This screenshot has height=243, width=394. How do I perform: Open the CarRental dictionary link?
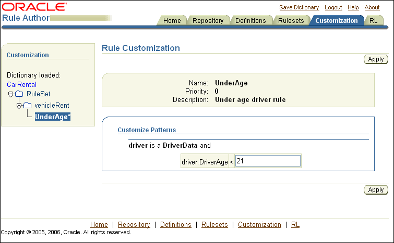pyautogui.click(x=21, y=84)
